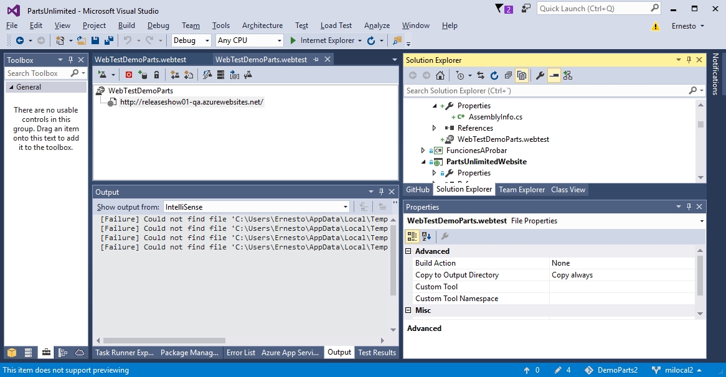The width and height of the screenshot is (726, 377).
Task: Click View Class Diagram icon in Solution Explorer
Action: click(568, 75)
